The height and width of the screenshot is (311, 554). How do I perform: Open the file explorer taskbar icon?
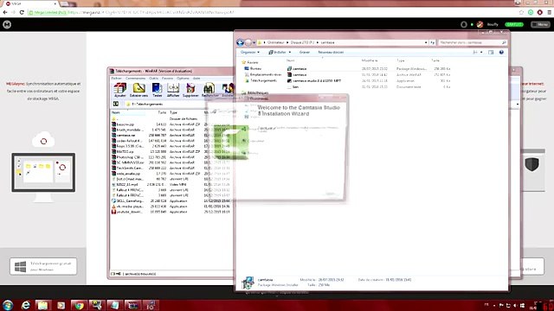coord(42,305)
